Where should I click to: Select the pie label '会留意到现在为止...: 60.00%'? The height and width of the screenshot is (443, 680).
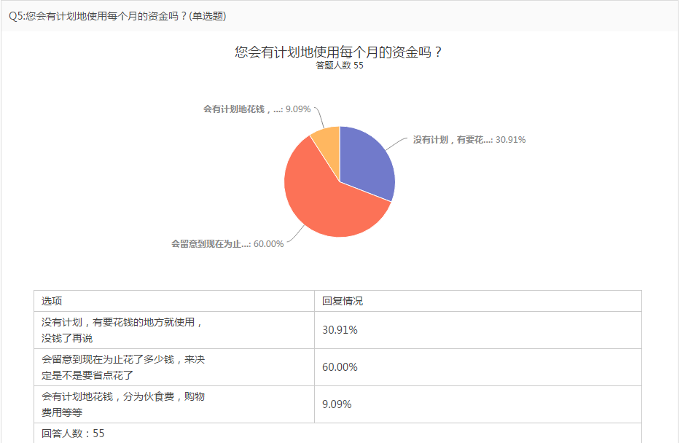click(227, 243)
